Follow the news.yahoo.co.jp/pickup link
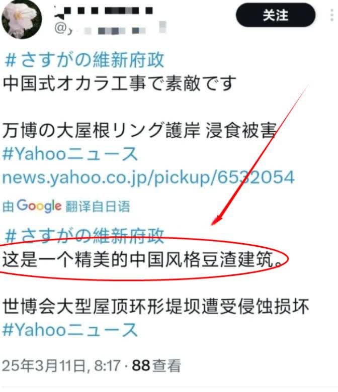Screen dimensions: 338x392 [x=148, y=177]
